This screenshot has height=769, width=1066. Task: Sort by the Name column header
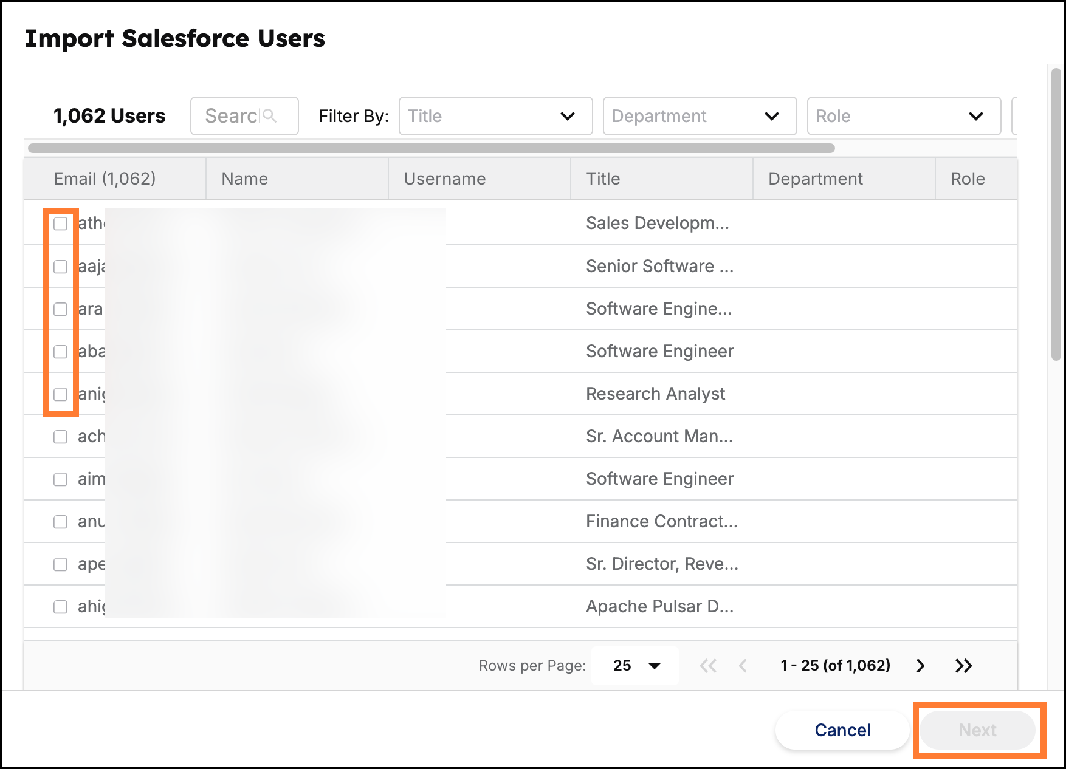click(x=297, y=179)
